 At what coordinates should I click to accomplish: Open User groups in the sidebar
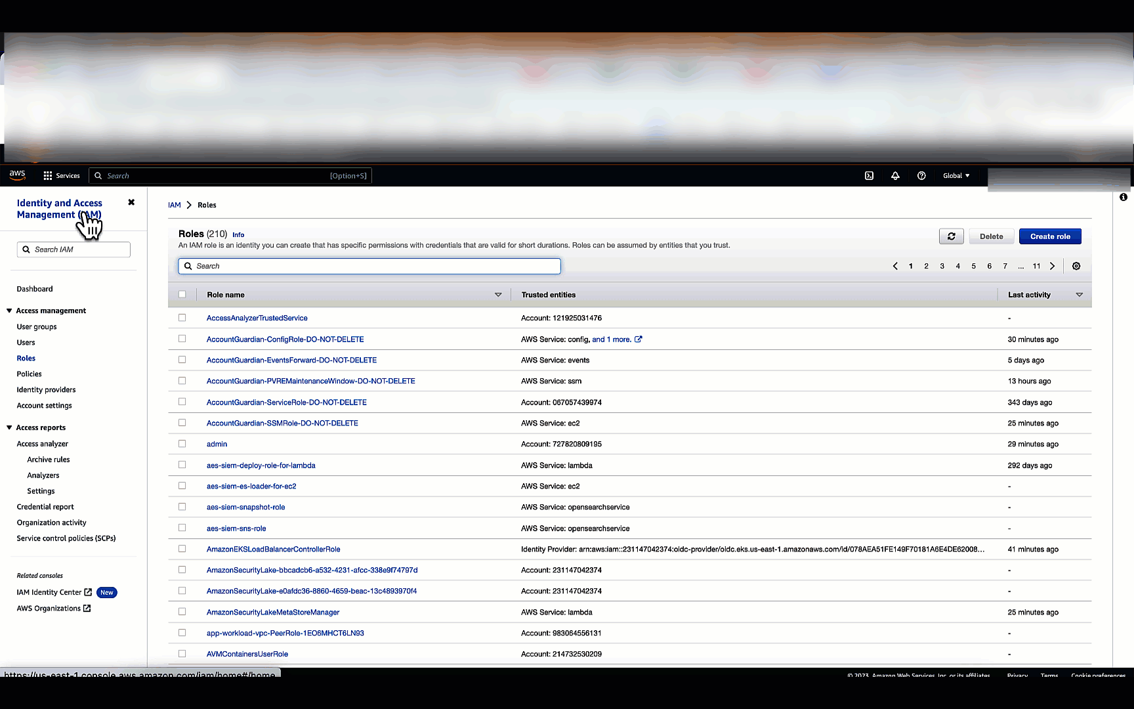pos(37,327)
